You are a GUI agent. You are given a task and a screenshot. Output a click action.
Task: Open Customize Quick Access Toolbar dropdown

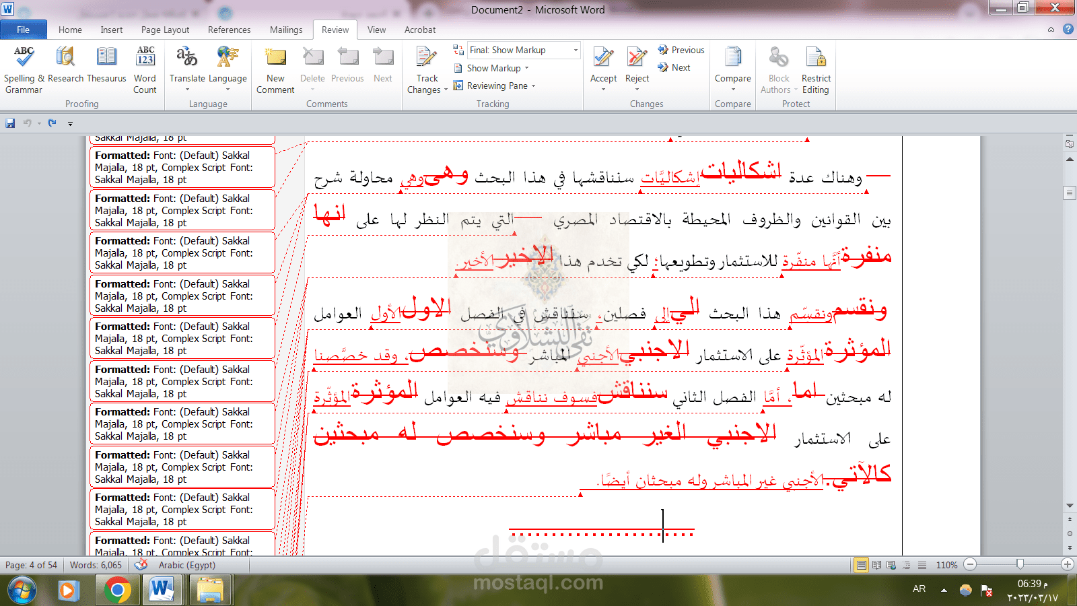70,124
